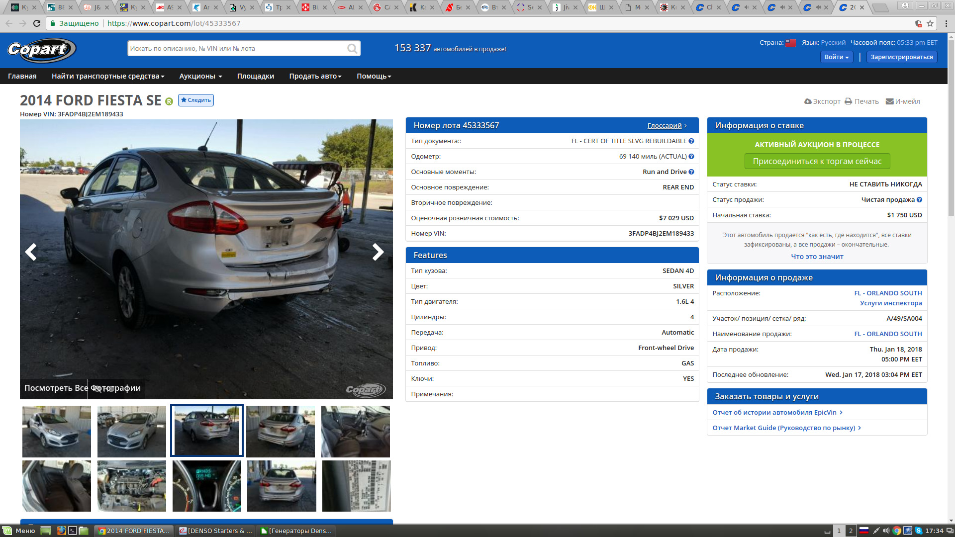The width and height of the screenshot is (955, 537).
Task: Click the US flag country icon
Action: click(x=790, y=43)
